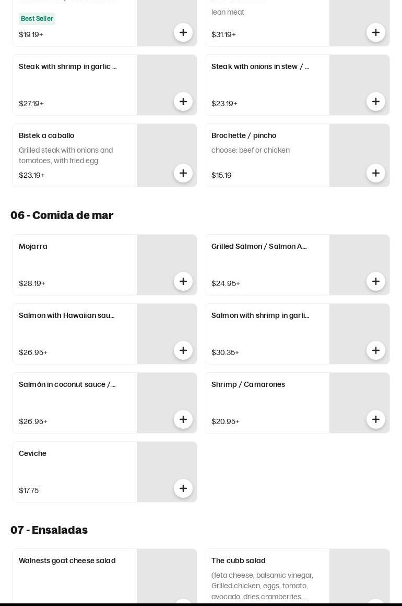Viewport: 402px width, 606px height.
Task: Add Ceviche to the cart
Action: pos(183,488)
